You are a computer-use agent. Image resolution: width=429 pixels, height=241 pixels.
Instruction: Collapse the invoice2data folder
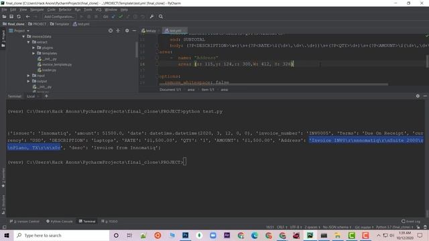pos(23,36)
